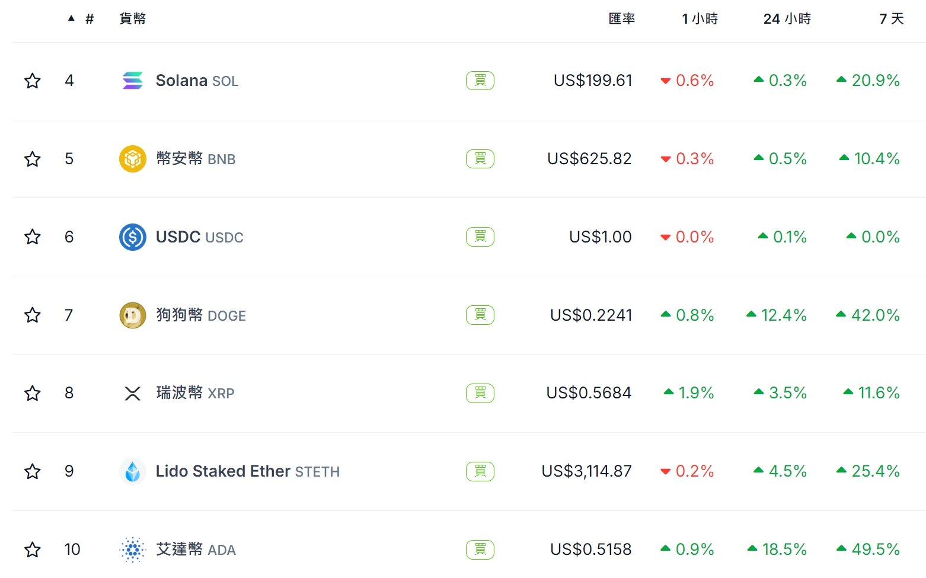926x578 pixels.
Task: Click the Cardano ADA logo icon
Action: tap(132, 550)
